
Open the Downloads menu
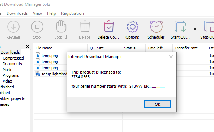17,13
